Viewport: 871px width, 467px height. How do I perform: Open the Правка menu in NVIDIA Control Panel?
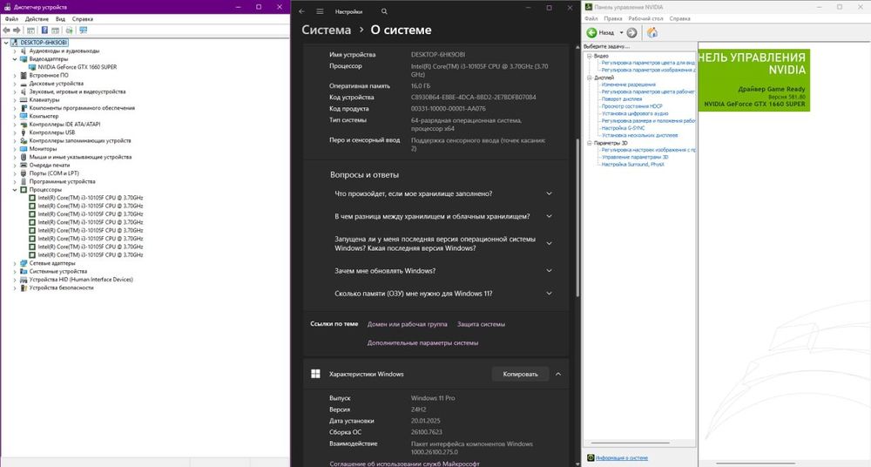pos(613,18)
